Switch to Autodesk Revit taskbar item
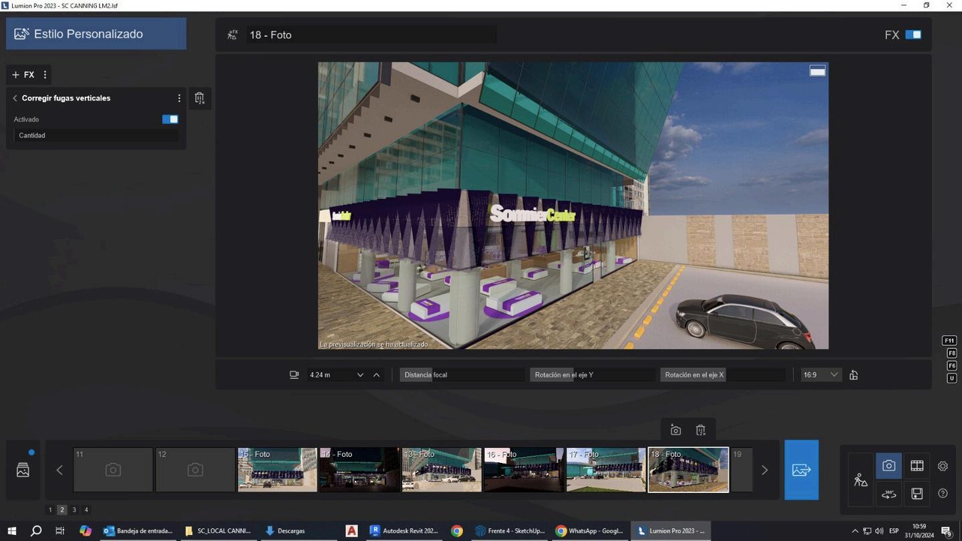Screen dimensions: 962x541 pos(404,531)
